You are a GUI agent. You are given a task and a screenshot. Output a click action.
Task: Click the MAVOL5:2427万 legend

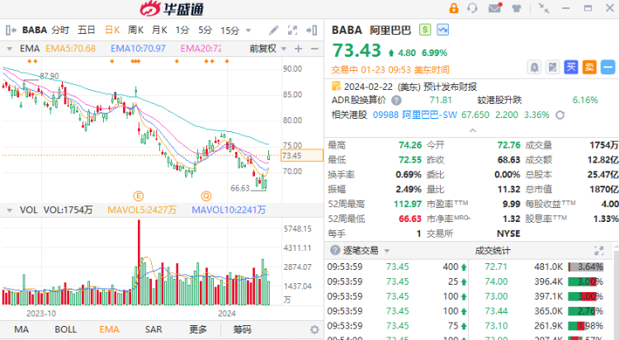142,210
